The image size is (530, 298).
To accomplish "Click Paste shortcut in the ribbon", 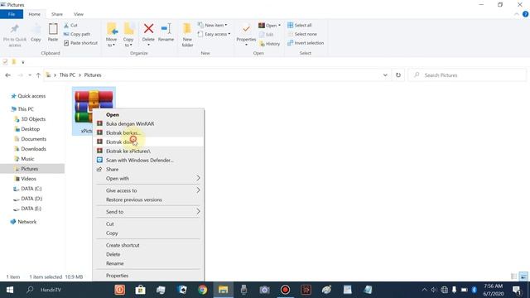I will [x=80, y=43].
